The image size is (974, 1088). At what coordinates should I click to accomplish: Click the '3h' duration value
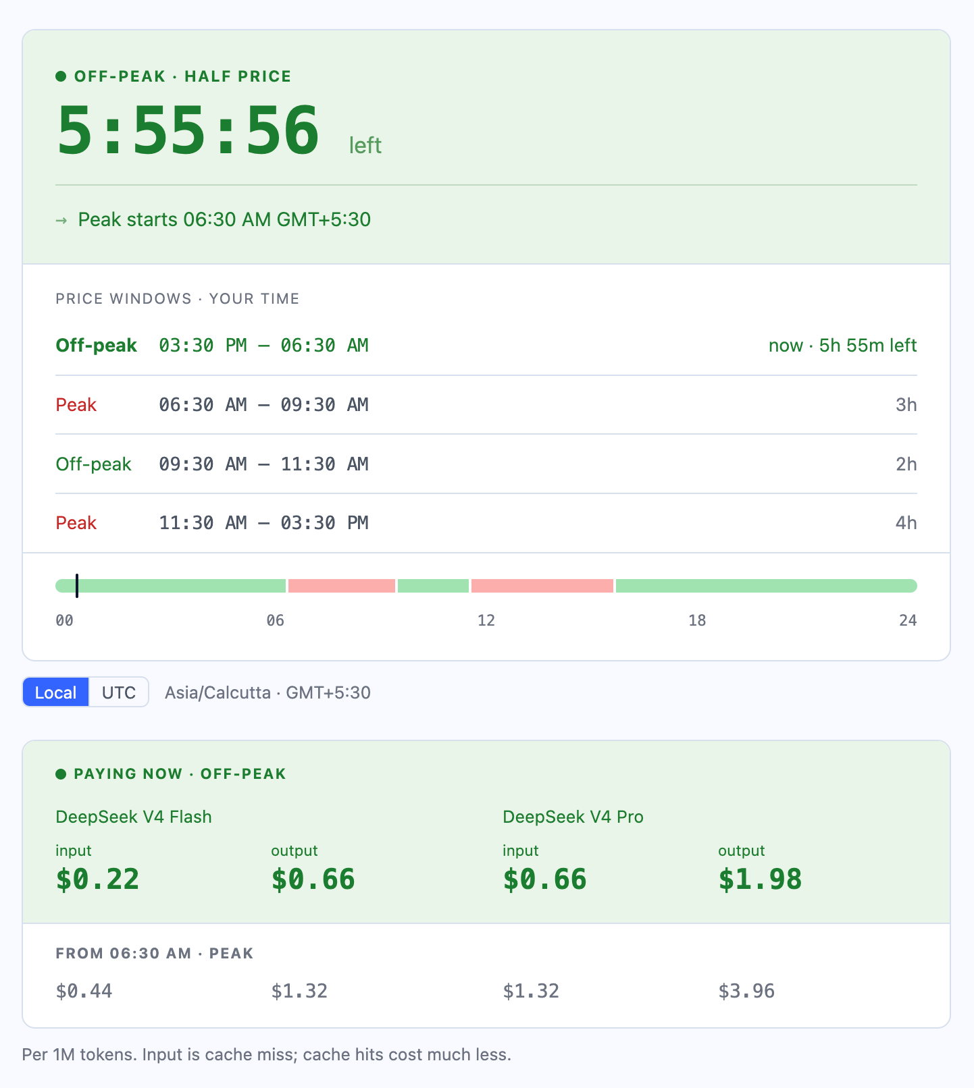(906, 405)
